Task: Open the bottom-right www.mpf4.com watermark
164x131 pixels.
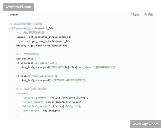Action: 145,124
